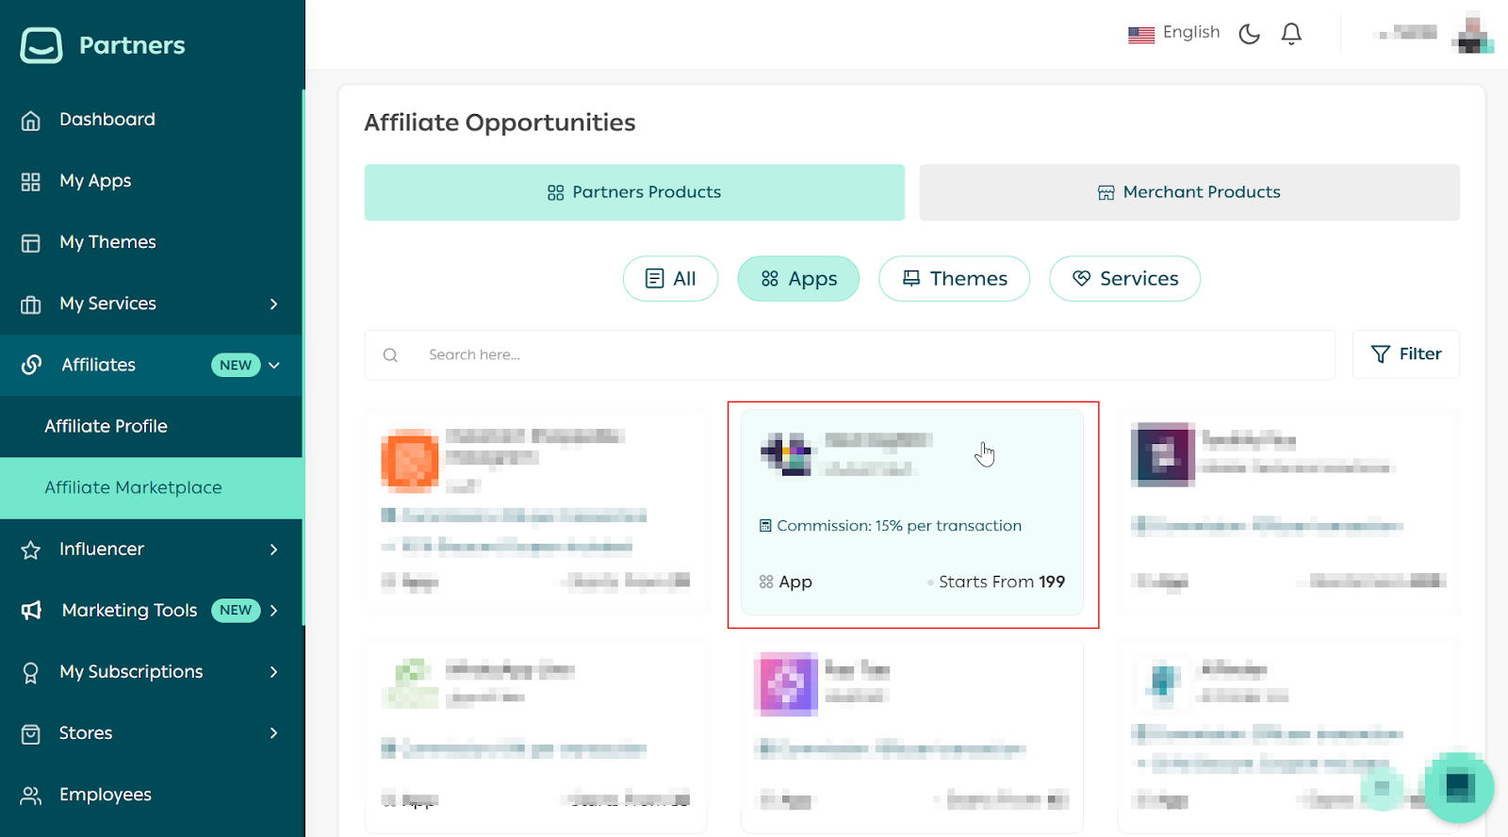Click the My Apps grid icon

pos(31,182)
